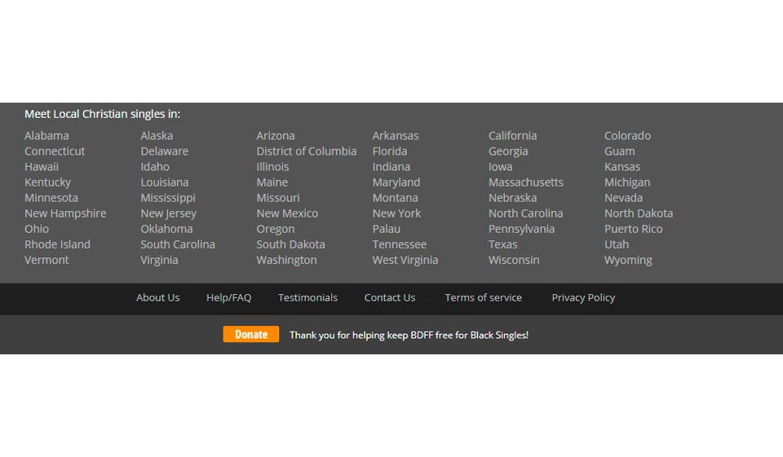Click the Hawaii state link

pyautogui.click(x=42, y=167)
